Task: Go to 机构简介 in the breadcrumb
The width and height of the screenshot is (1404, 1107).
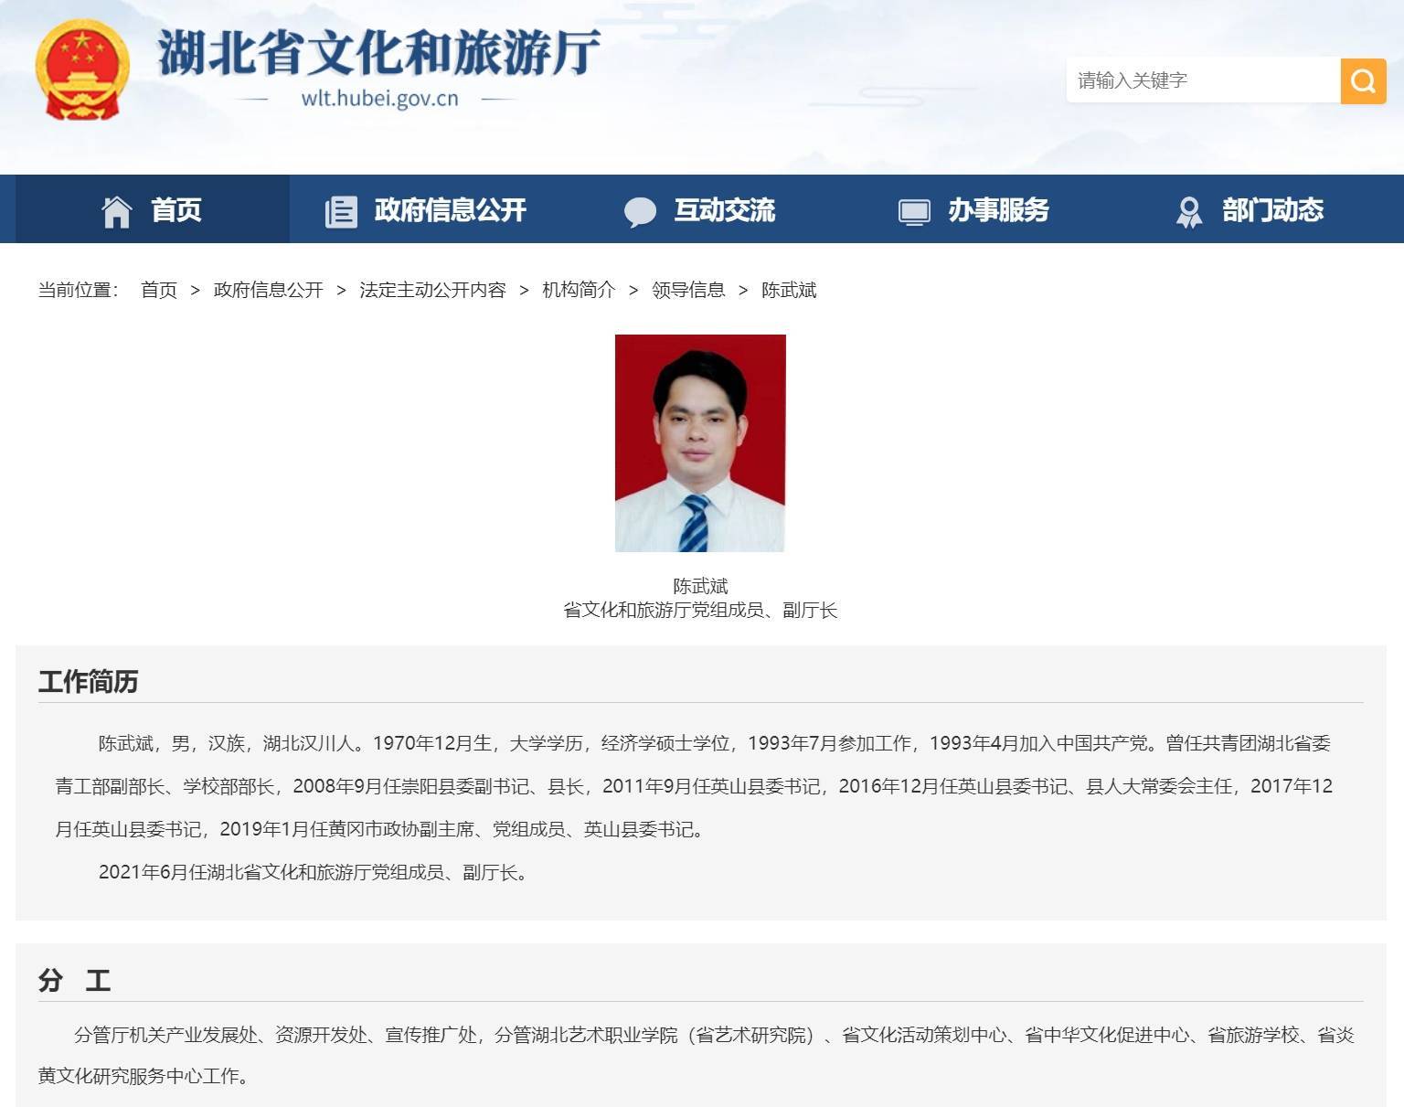Action: point(579,290)
